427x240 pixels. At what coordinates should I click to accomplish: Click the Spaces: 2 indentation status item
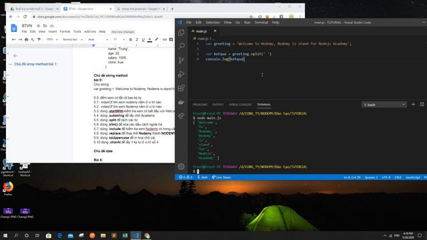(371, 177)
